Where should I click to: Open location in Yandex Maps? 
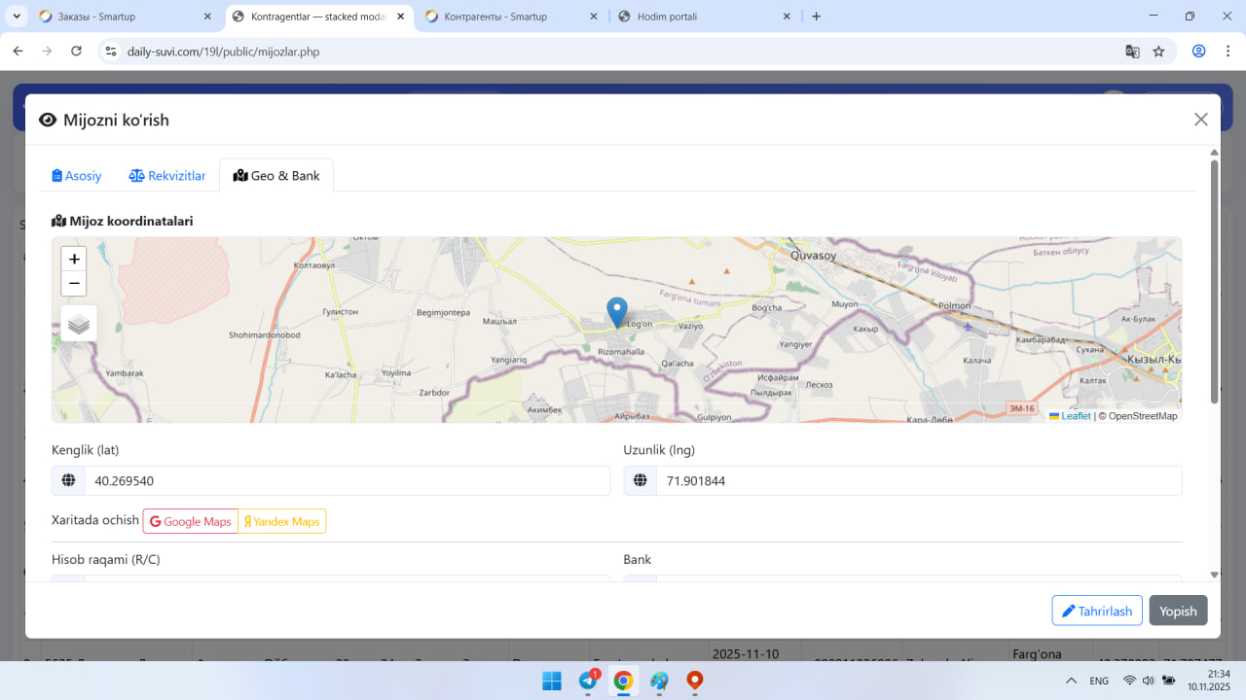[281, 521]
